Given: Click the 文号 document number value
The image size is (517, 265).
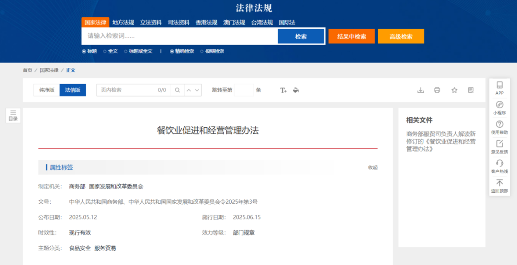Looking at the screenshot, I should click(x=163, y=202).
